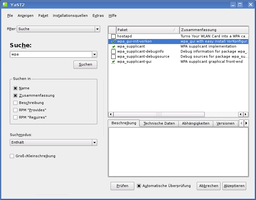This screenshot has height=200, width=256.
Task: Toggle the Groß-/Kleinschreibung checkbox
Action: (12, 156)
